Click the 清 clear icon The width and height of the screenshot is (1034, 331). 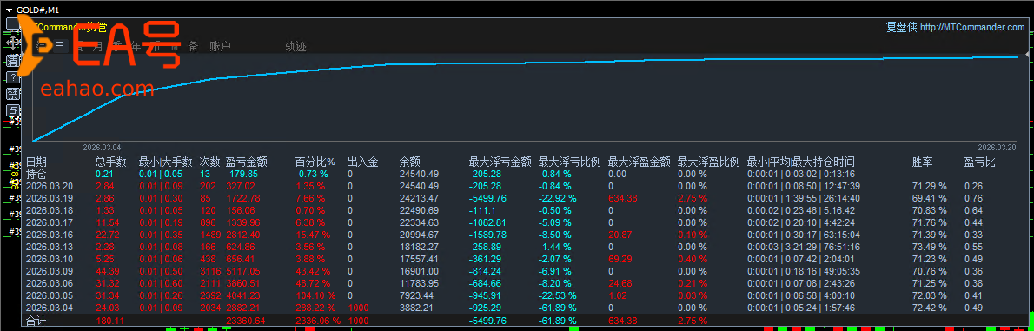pyautogui.click(x=12, y=60)
